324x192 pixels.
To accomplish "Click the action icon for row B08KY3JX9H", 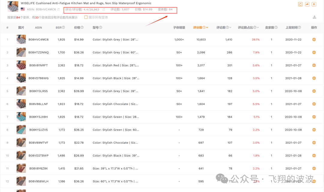I will click(314, 117).
